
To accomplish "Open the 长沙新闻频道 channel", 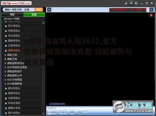I will [14, 84].
